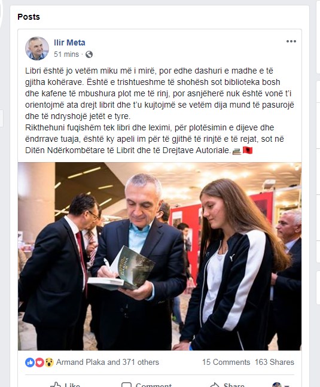This screenshot has width=320, height=387.
Task: View the 15 Comments list
Action: click(x=226, y=362)
